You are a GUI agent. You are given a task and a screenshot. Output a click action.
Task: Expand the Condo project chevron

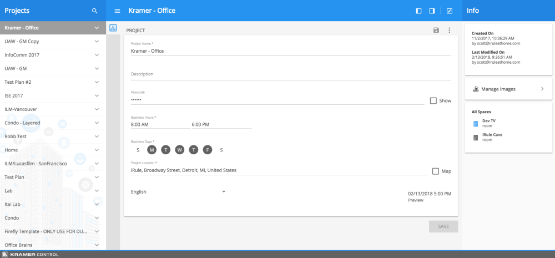97,217
